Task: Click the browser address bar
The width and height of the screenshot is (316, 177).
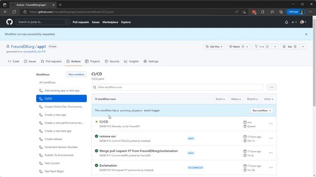Action: tap(129, 12)
